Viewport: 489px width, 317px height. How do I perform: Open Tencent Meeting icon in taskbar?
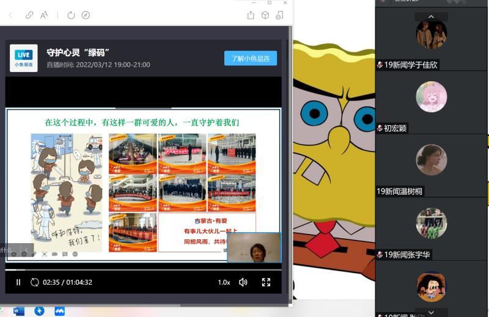click(59, 311)
